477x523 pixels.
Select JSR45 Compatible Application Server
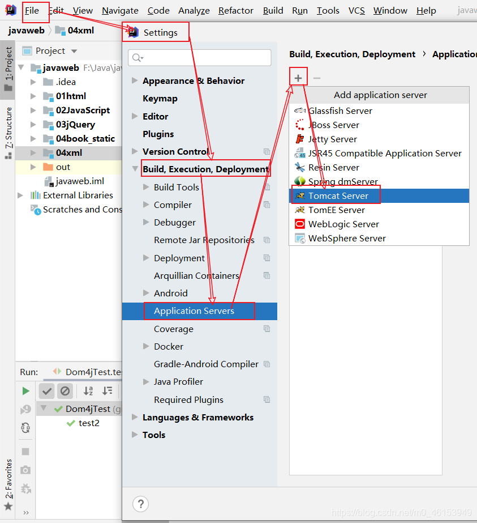coord(379,154)
